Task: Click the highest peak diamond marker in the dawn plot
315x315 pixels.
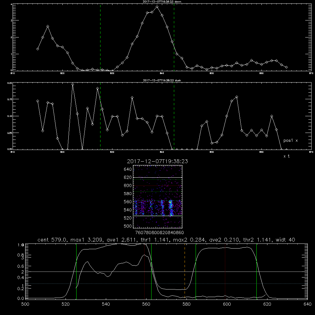Action: 157,7
